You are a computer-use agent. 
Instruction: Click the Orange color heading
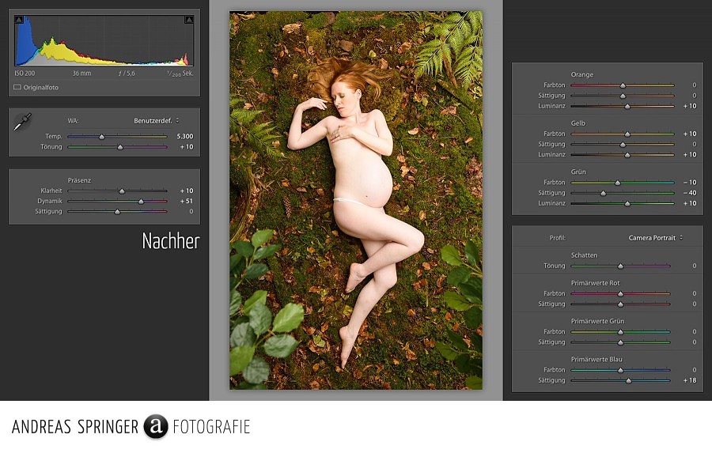[x=582, y=74]
